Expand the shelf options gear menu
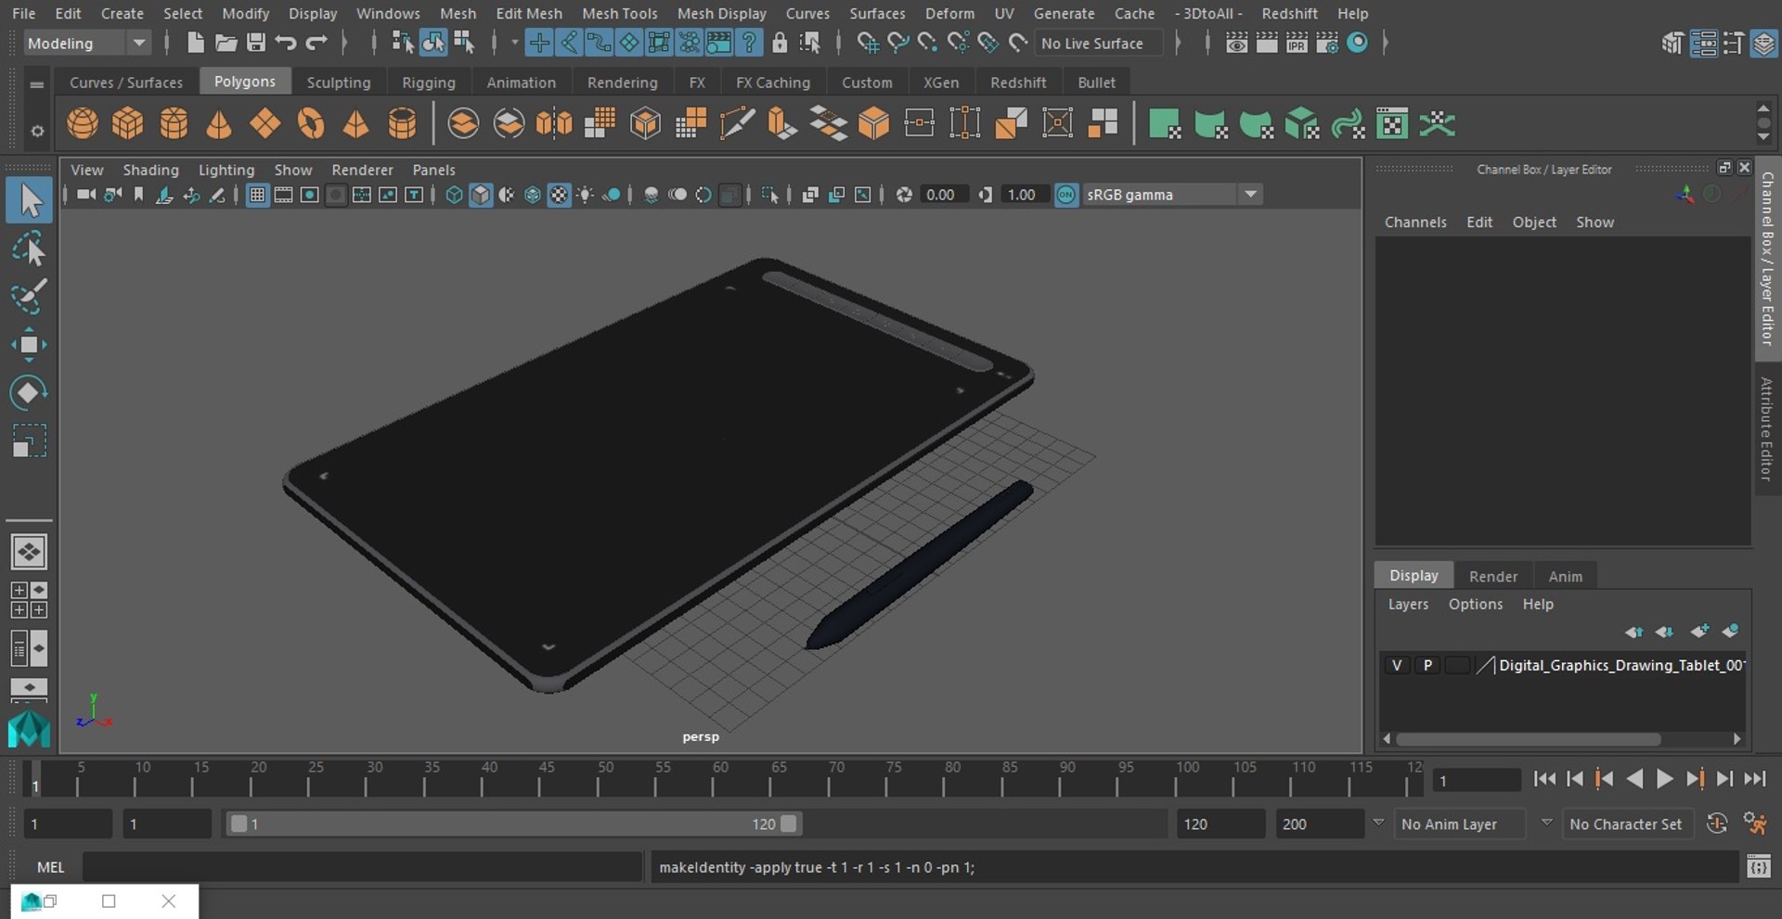Viewport: 1782px width, 919px height. [x=37, y=131]
